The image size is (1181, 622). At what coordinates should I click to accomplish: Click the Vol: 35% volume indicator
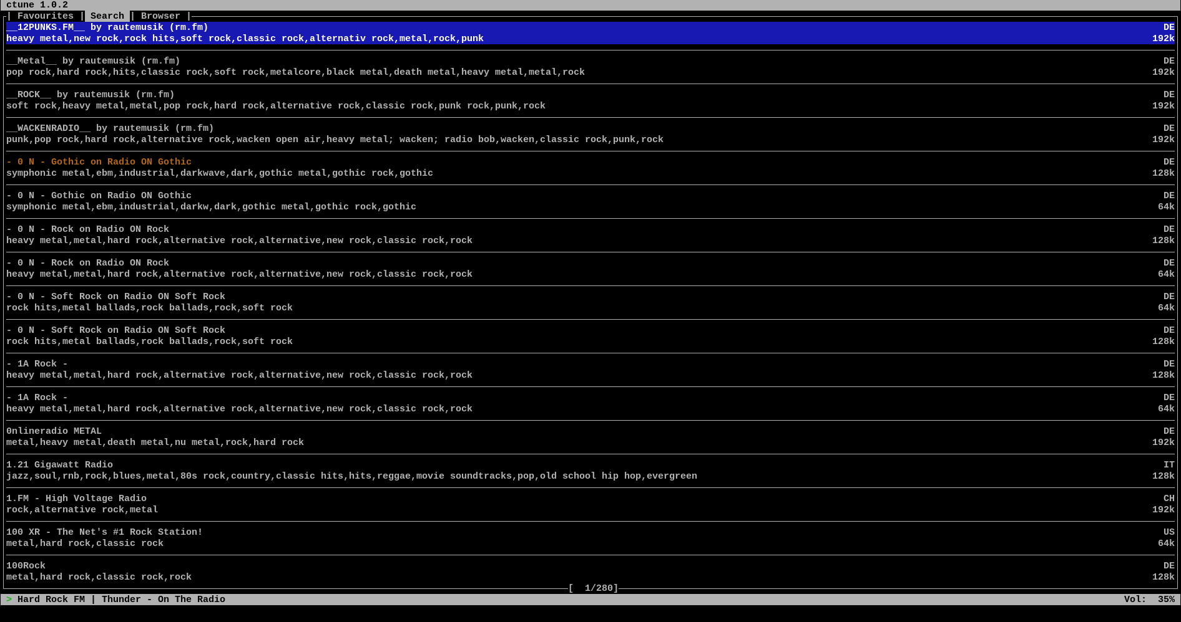tap(1149, 600)
